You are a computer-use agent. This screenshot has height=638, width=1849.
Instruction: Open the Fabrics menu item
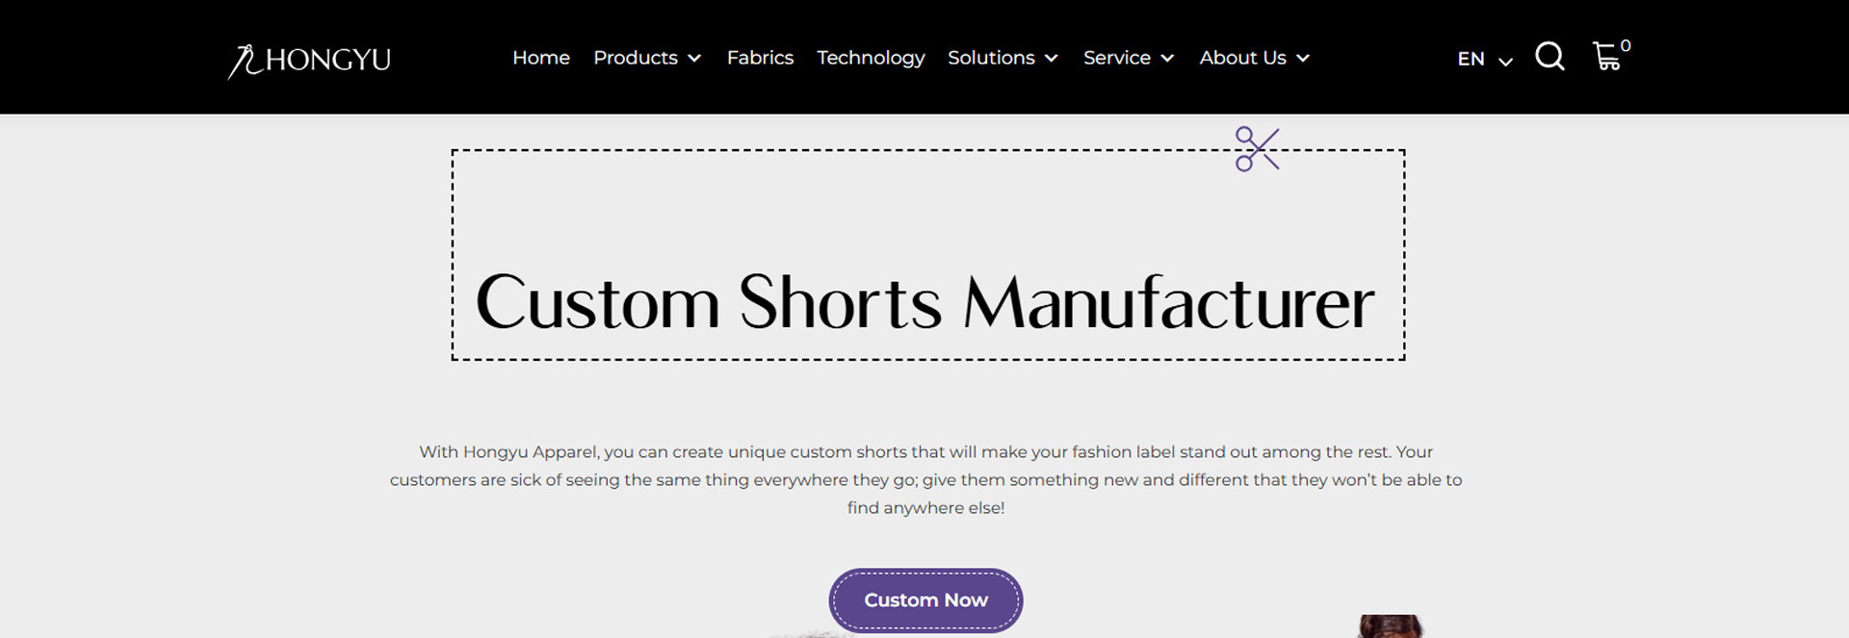click(760, 58)
